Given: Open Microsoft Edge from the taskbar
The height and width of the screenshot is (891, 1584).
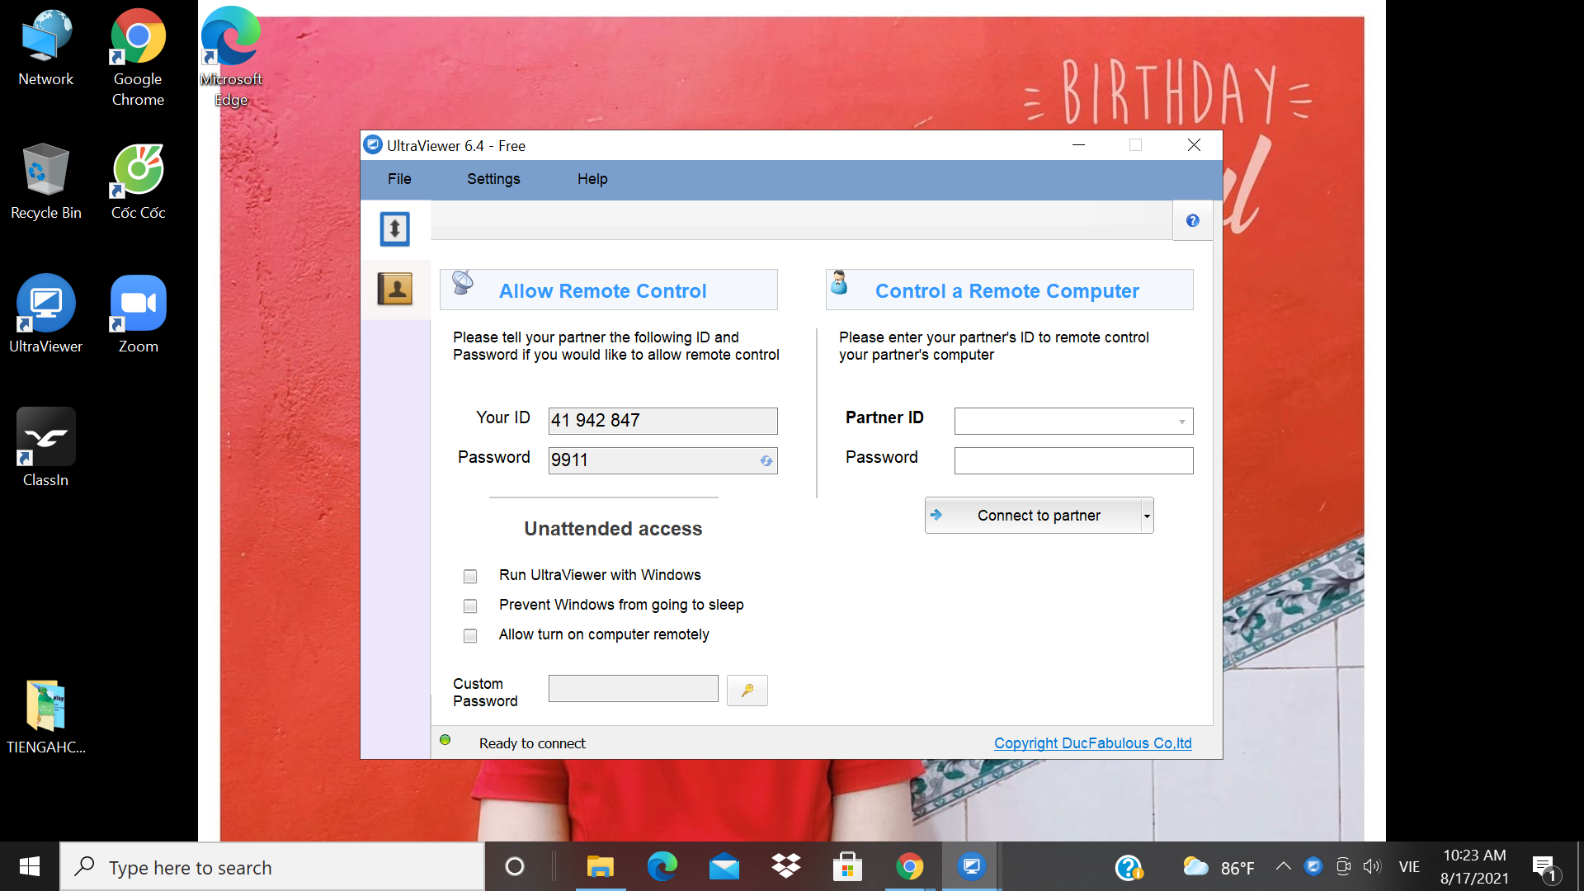Looking at the screenshot, I should coord(662,867).
